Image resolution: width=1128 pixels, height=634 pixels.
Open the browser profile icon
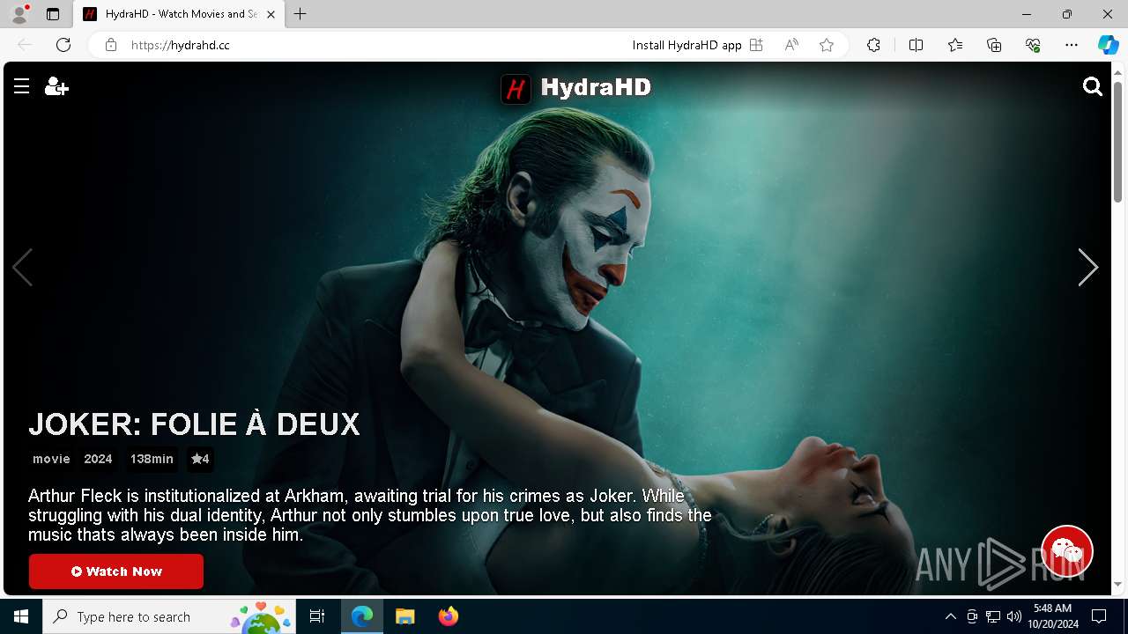click(19, 14)
